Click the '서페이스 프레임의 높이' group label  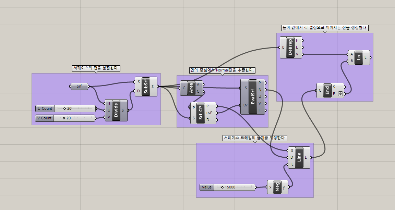[x=255, y=138]
